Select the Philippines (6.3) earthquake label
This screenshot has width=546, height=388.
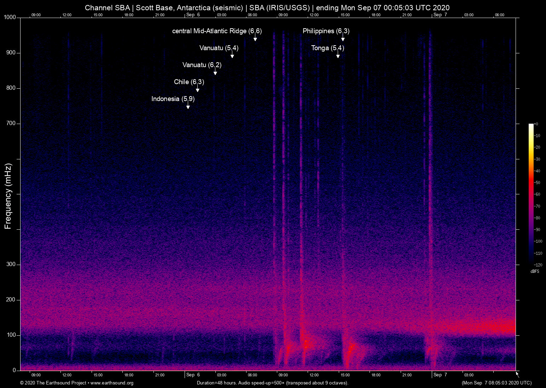point(326,31)
